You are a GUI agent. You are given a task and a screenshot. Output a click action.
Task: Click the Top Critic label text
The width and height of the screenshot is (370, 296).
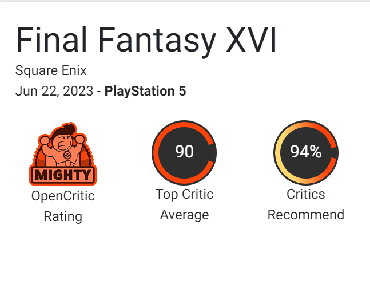(x=184, y=194)
